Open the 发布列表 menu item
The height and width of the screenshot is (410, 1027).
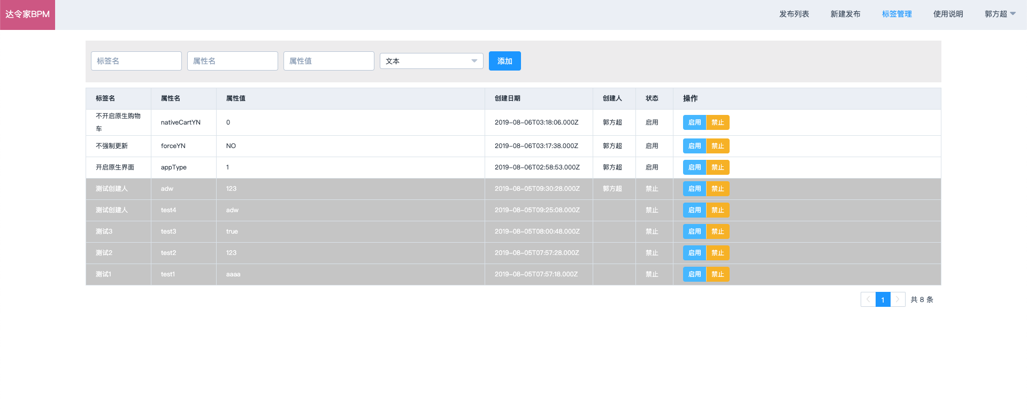(794, 14)
